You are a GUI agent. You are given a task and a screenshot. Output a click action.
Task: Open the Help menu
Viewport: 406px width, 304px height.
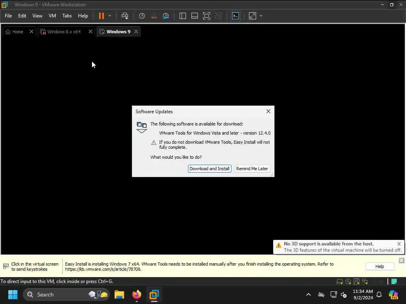[x=83, y=16]
